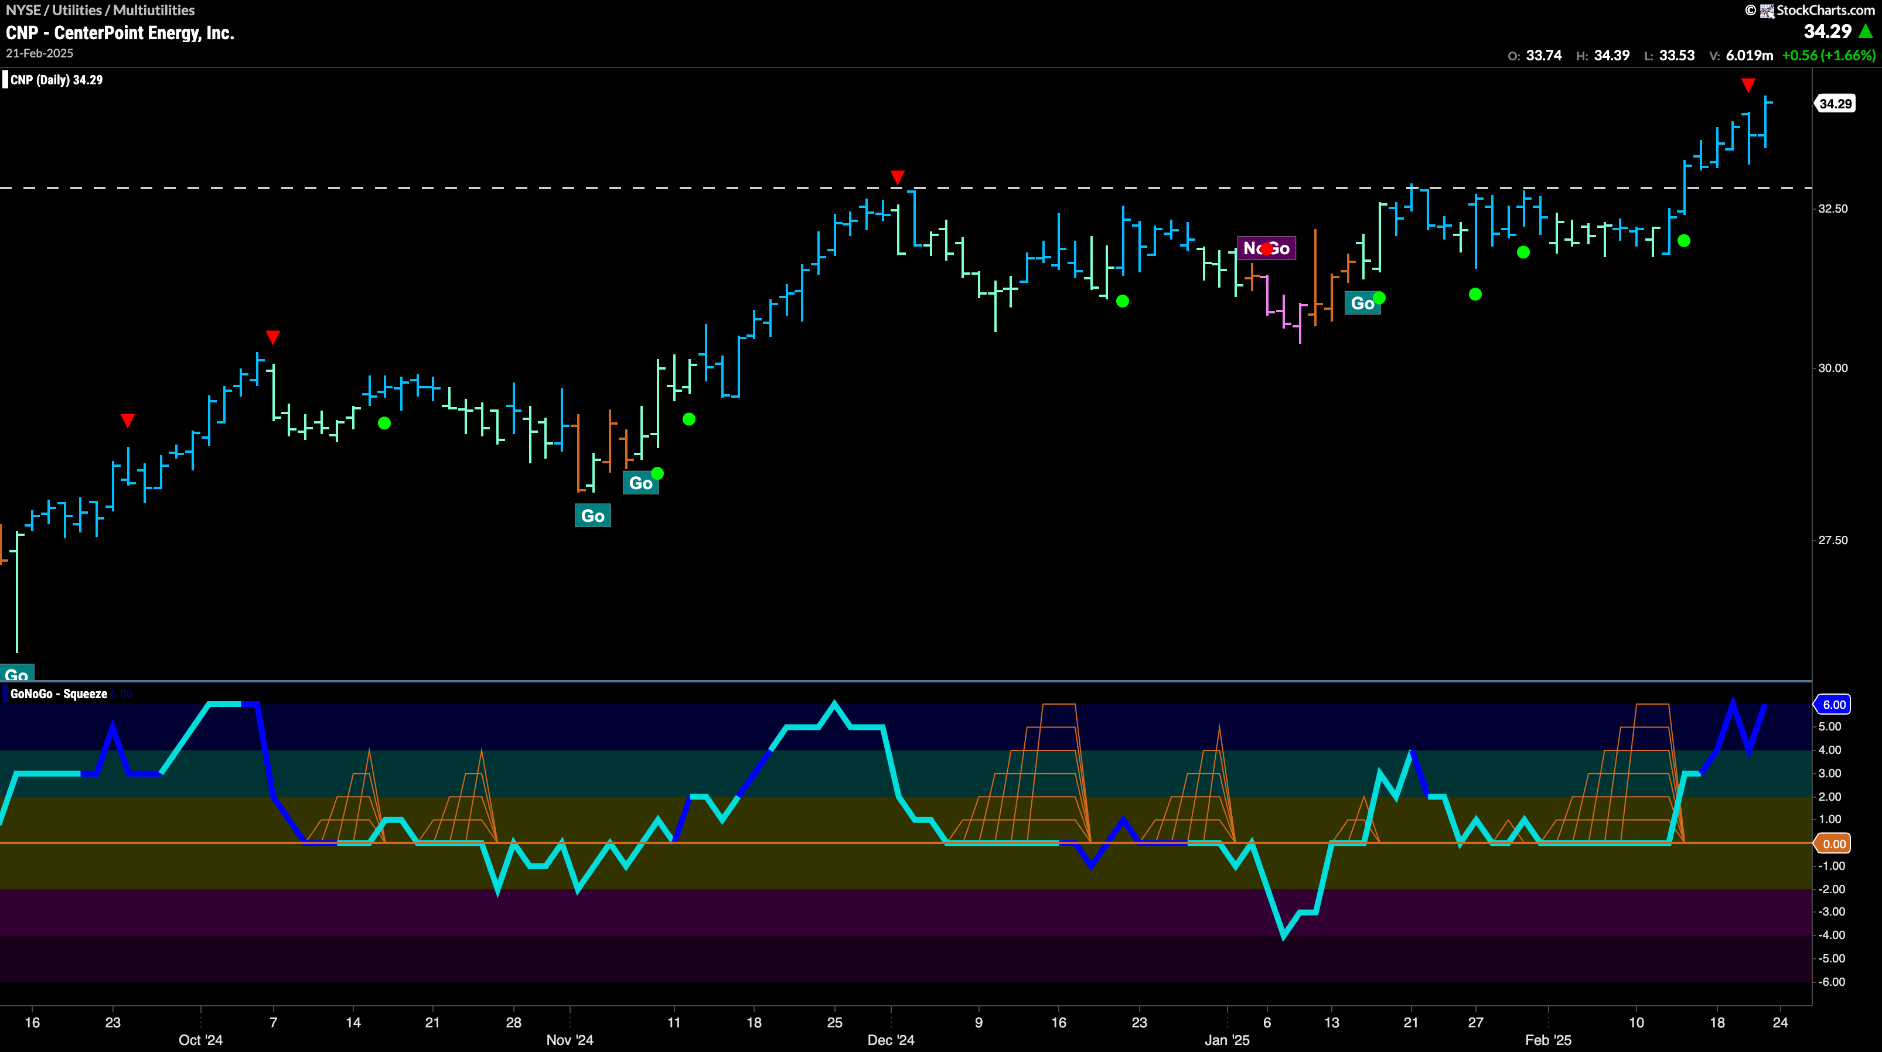Click the NYSE / Utilities / Multiutilities breadcrumb

[x=100, y=10]
